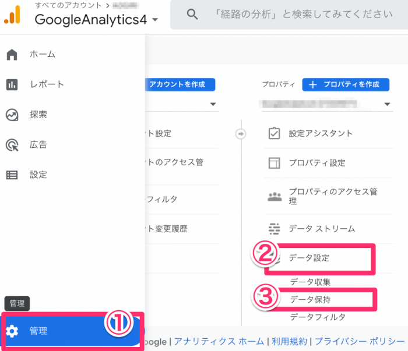
Task: Open the account selector dropdown arrow
Action: click(213, 105)
